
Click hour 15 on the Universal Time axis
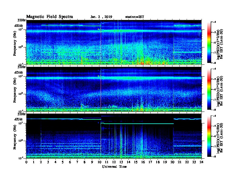click(x=136, y=162)
